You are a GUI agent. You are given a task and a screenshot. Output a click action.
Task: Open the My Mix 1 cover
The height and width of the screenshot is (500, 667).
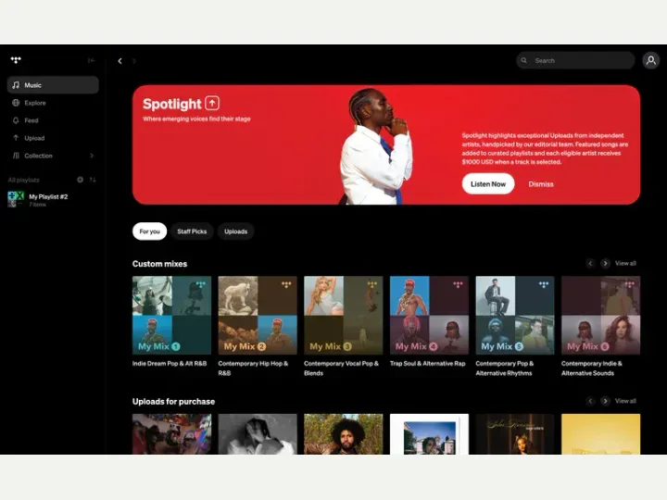[171, 316]
